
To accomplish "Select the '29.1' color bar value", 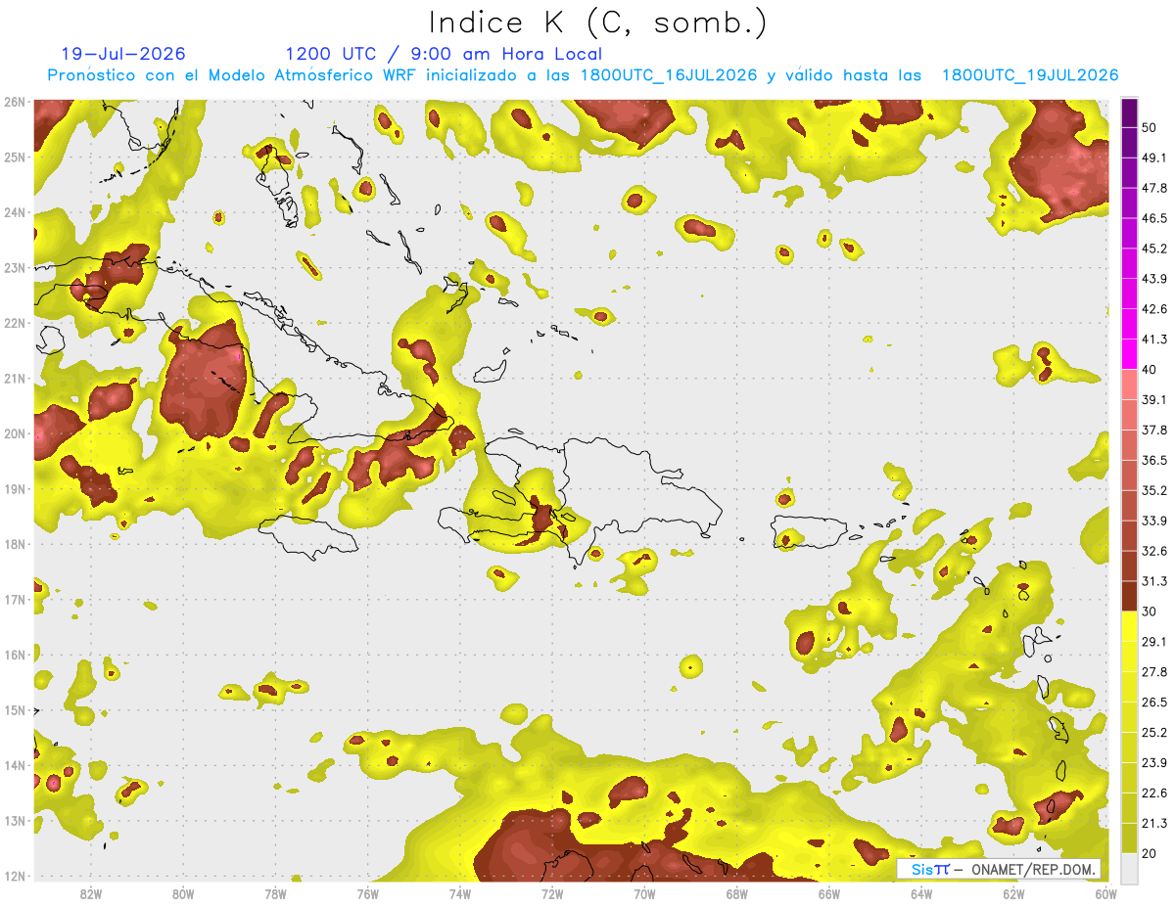I will [x=1154, y=642].
